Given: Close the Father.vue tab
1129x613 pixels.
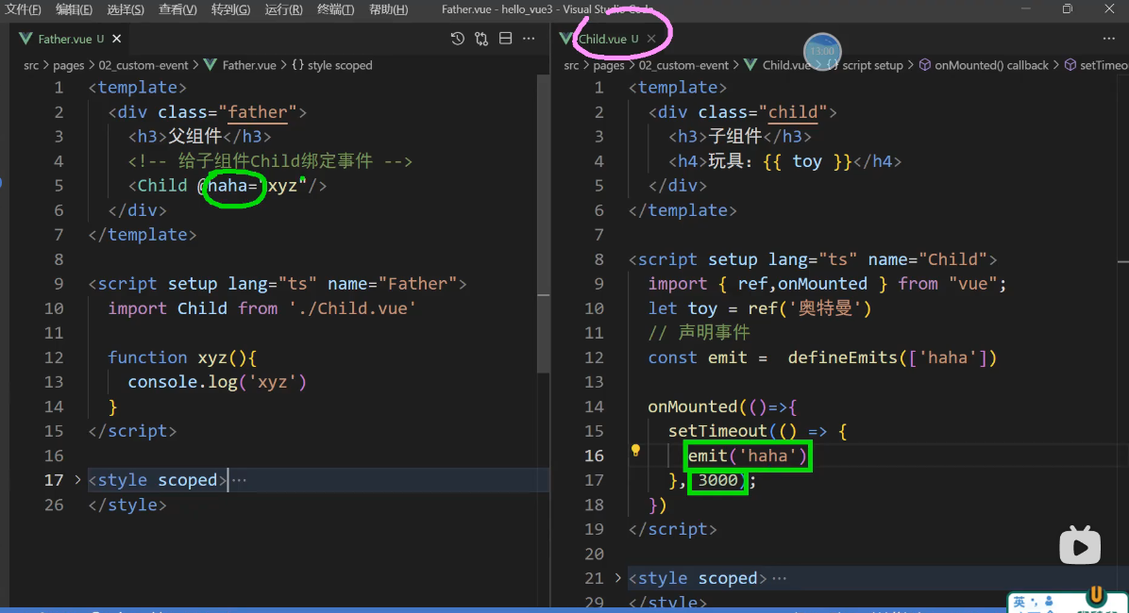Looking at the screenshot, I should (117, 39).
